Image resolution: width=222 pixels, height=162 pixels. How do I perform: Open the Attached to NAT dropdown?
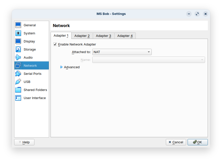(122, 52)
